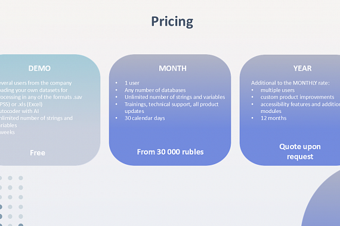The image size is (340, 226).
Task: Click Unlimited number of strings and variables in MONTH card
Action: (x=175, y=97)
